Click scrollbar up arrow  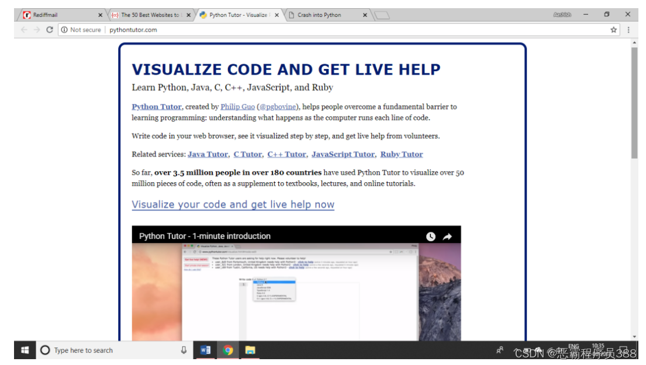pos(634,43)
